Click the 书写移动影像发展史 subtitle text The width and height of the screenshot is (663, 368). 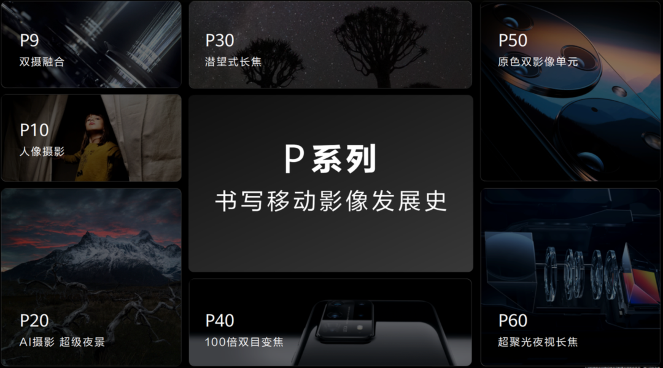[x=331, y=201]
